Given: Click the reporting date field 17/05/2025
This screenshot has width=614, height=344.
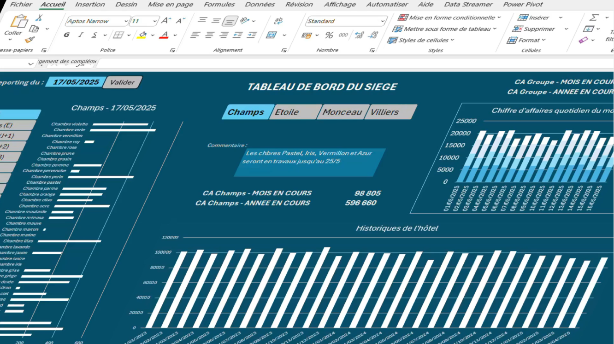Looking at the screenshot, I should tap(76, 82).
